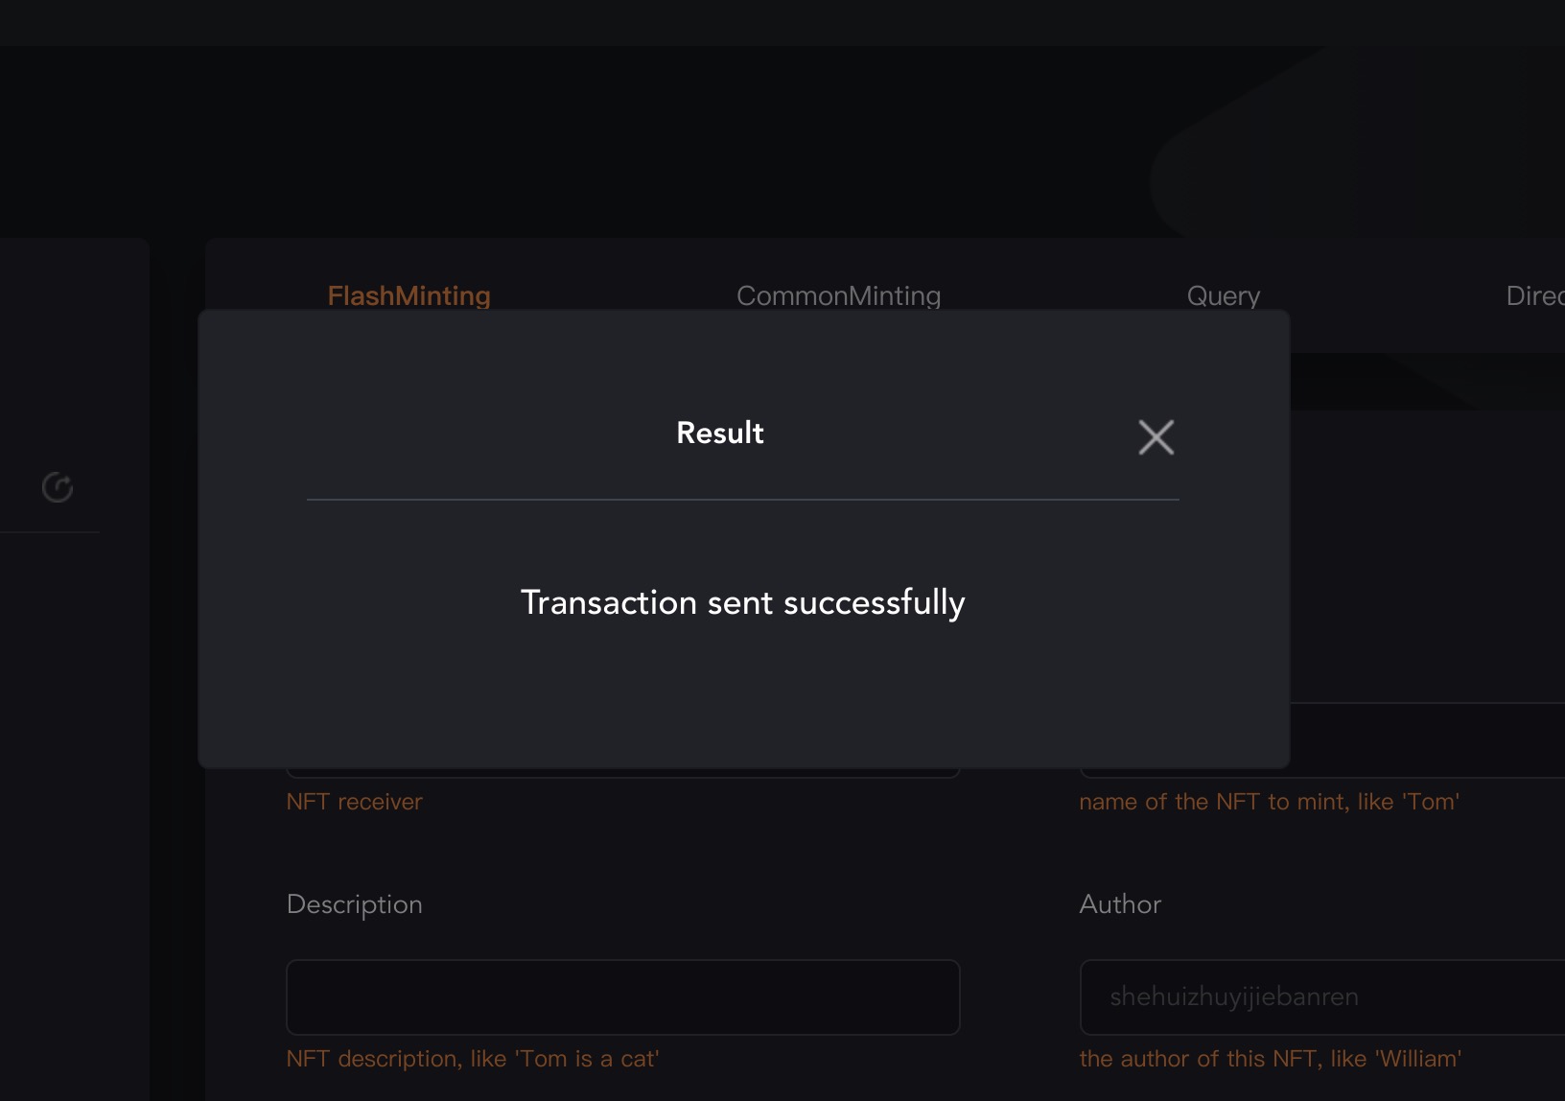Click the 'NFT receiver' hint text
Image resolution: width=1565 pixels, height=1101 pixels.
[354, 802]
